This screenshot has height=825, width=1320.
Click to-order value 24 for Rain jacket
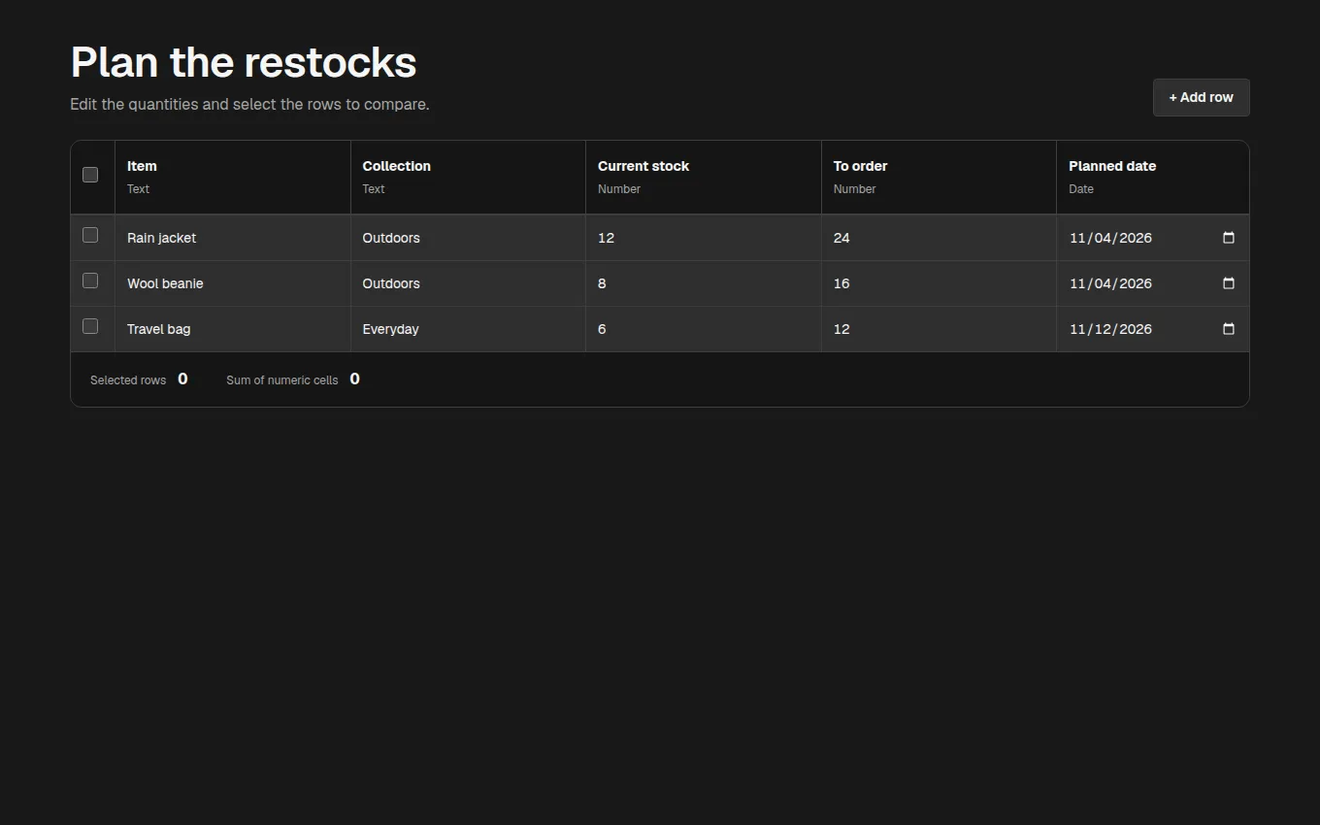(939, 238)
